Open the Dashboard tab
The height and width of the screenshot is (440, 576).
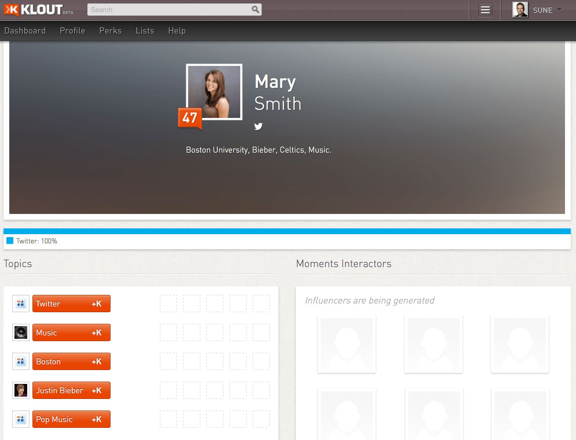click(x=25, y=30)
